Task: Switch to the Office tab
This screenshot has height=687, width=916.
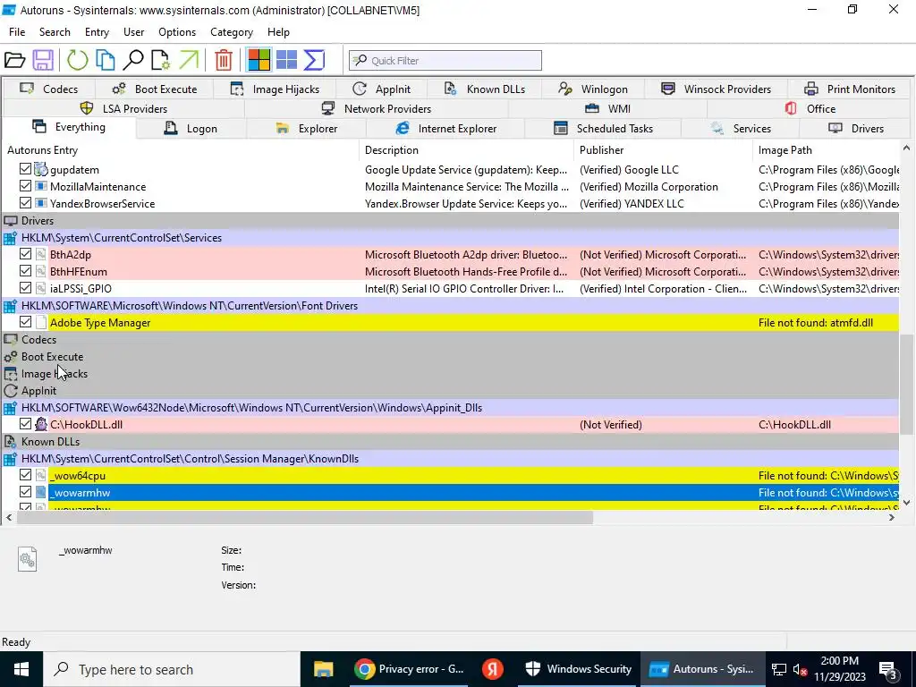Action: pos(810,108)
